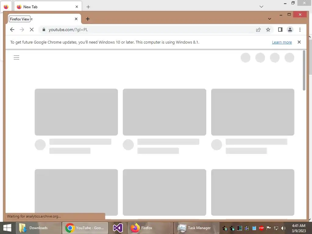
Task: Open the network tray icon
Action: click(x=276, y=228)
